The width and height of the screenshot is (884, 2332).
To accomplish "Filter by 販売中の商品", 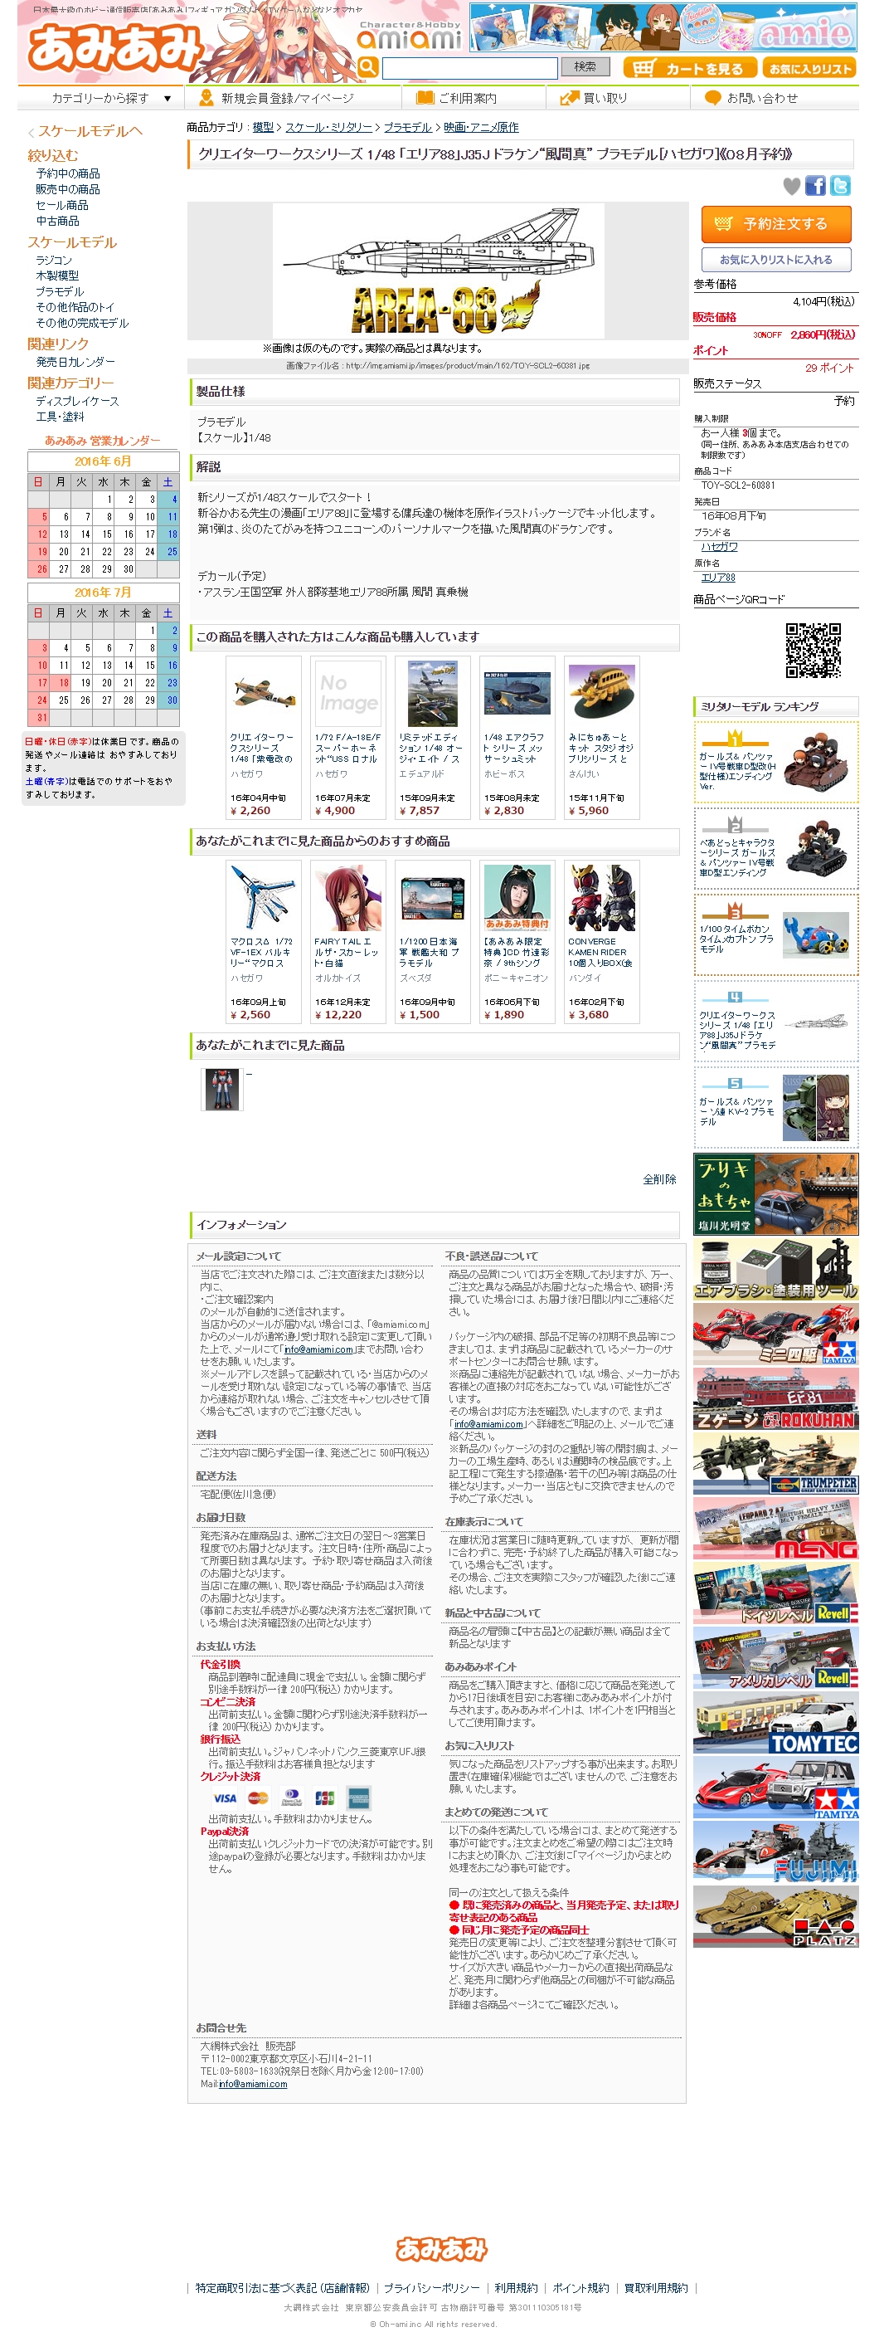I will point(68,189).
